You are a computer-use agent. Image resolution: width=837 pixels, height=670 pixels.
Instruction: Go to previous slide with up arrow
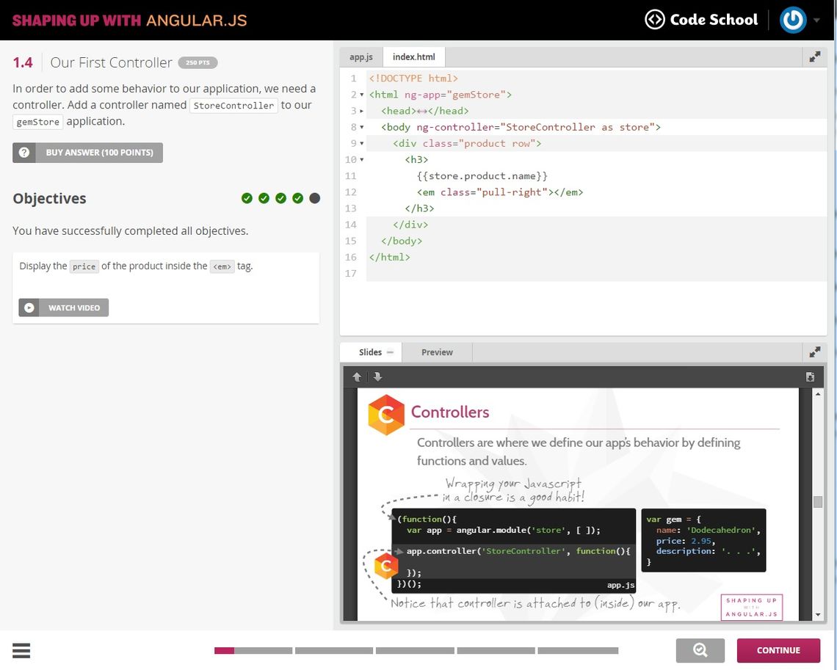click(358, 376)
